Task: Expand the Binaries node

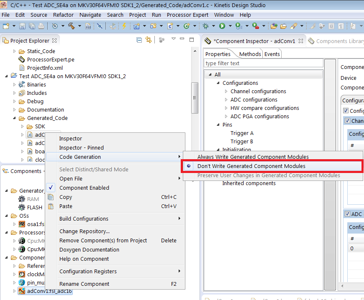Action: [14, 85]
